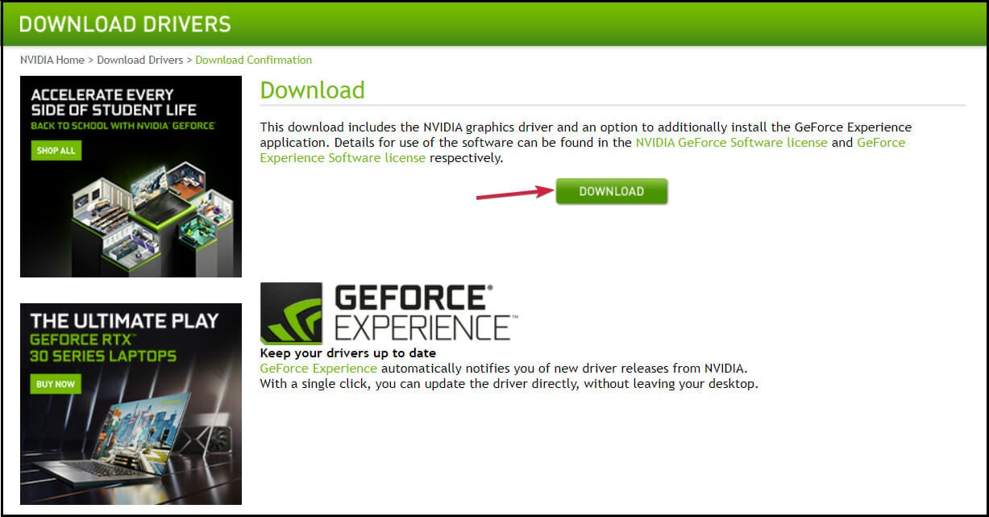The image size is (989, 517).
Task: Click BUY NOW in RTX laptops ad
Action: click(x=56, y=384)
